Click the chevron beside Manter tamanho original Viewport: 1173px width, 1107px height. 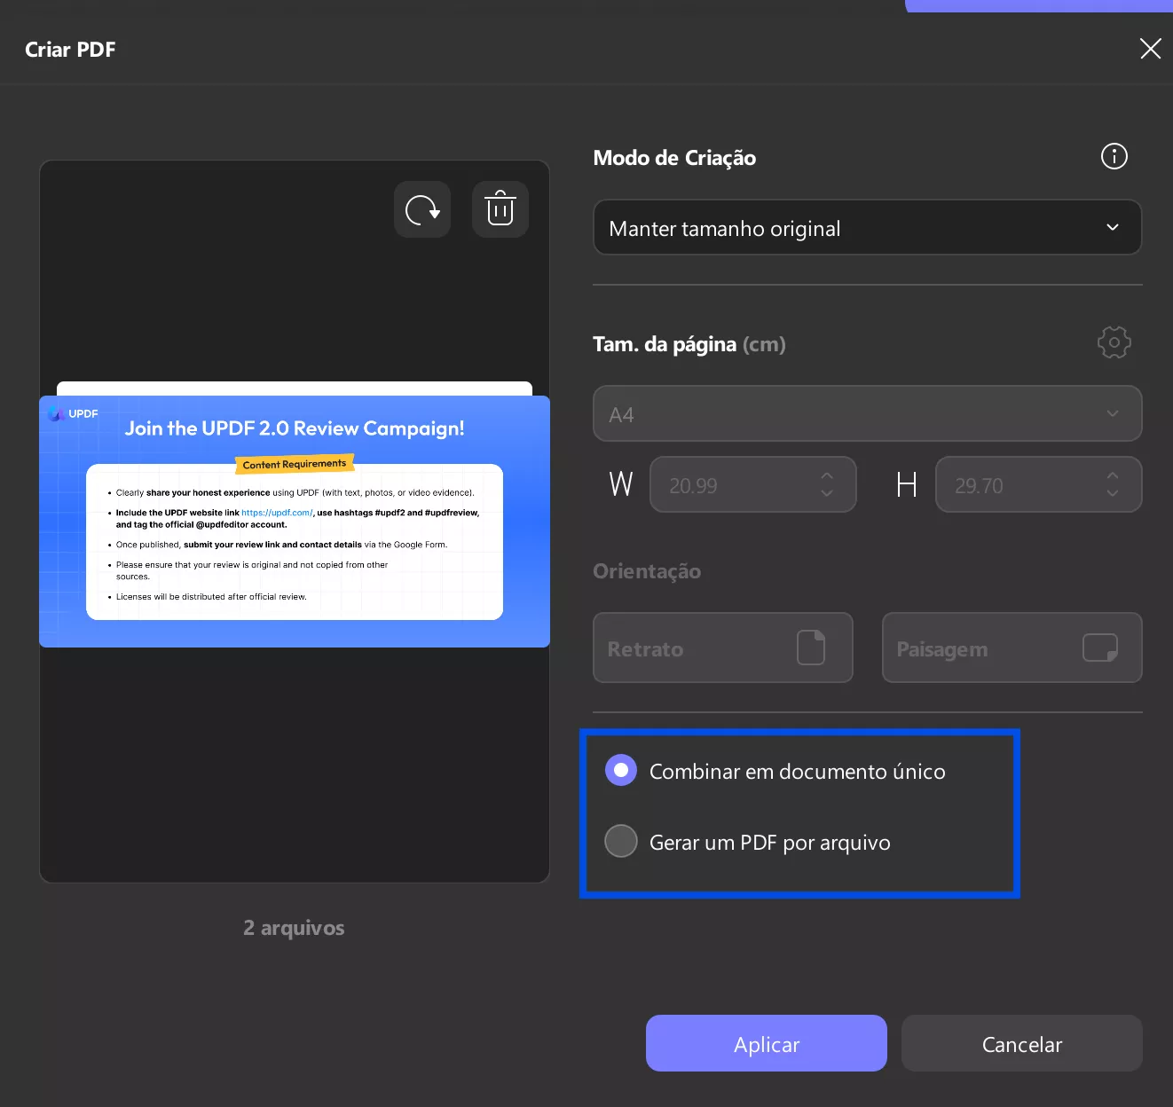click(1112, 227)
